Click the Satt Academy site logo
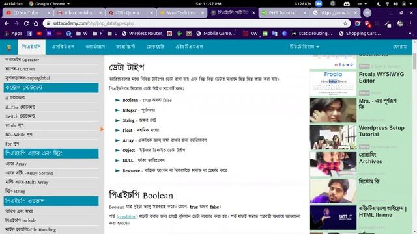 tap(9, 47)
